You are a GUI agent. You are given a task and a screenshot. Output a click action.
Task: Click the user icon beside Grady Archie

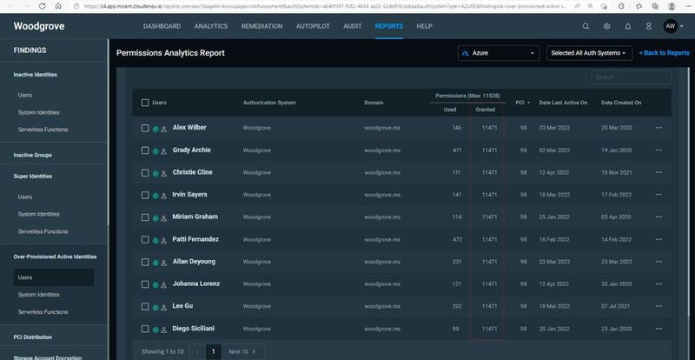pyautogui.click(x=164, y=150)
